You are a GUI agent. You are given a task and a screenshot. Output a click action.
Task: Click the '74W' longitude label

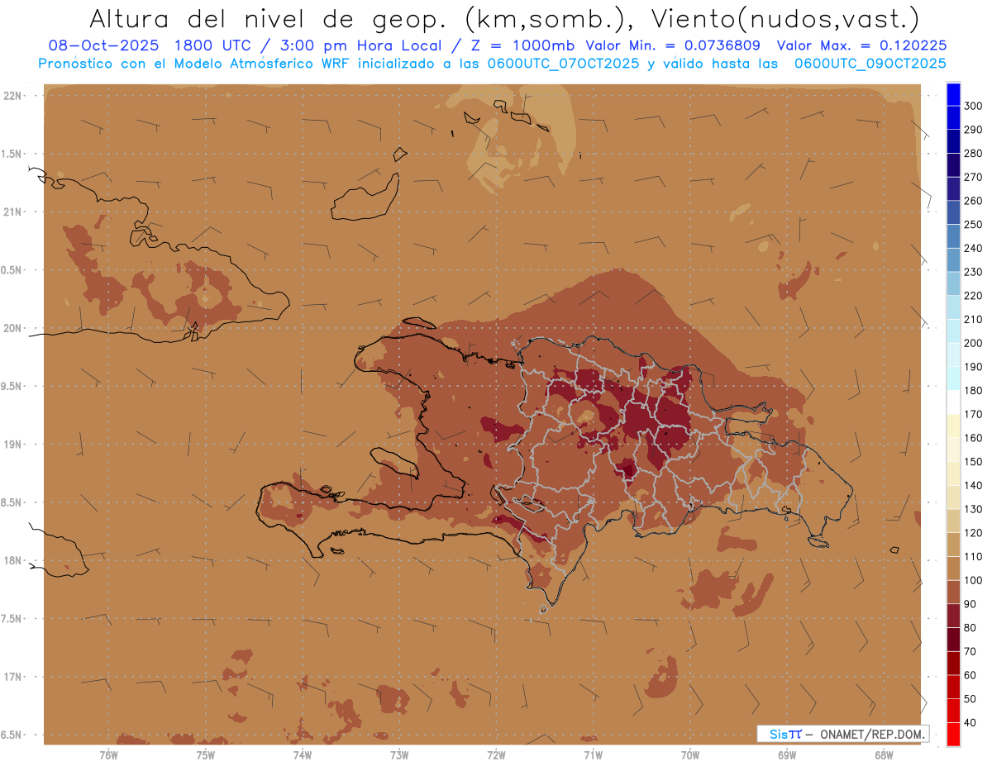pos(302,754)
